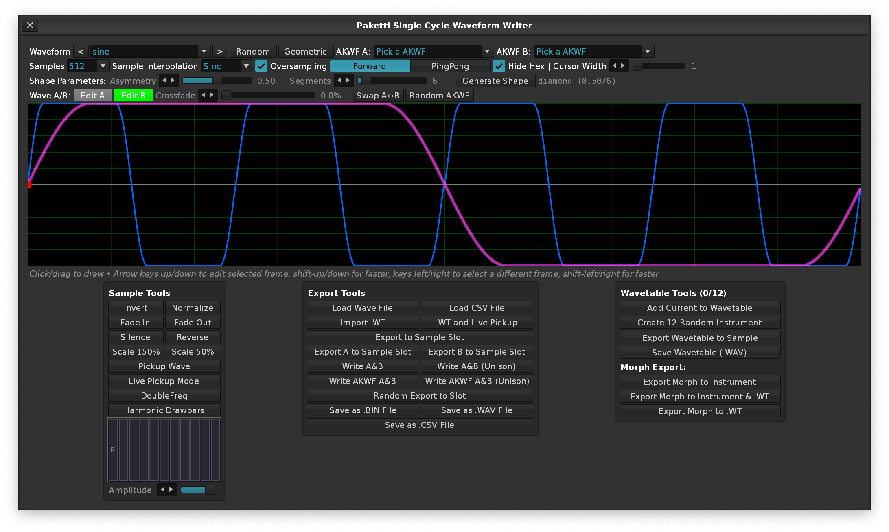Select the PingPong loop mode
The height and width of the screenshot is (532, 889).
click(450, 66)
